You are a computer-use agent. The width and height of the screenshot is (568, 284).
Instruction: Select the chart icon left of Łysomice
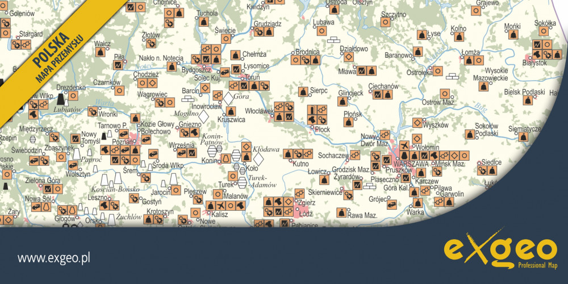click(x=236, y=69)
